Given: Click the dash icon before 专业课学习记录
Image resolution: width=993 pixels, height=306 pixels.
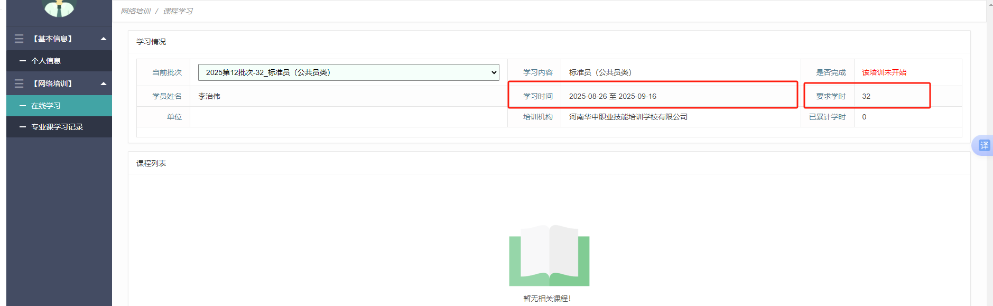Looking at the screenshot, I should [23, 127].
